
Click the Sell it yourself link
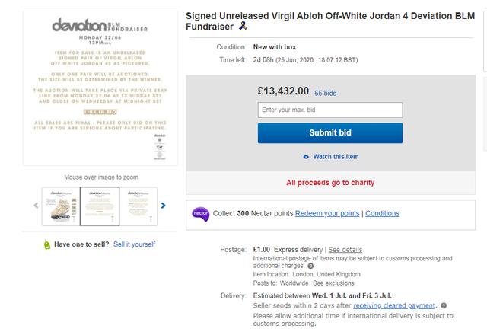click(x=134, y=244)
